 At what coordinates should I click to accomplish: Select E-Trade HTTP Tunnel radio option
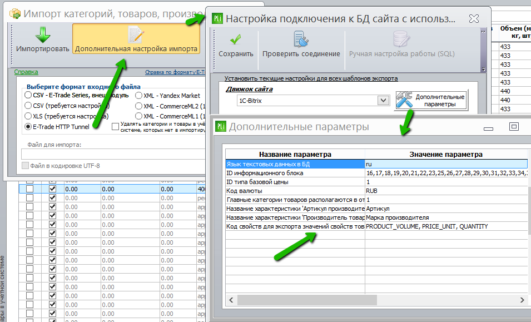coord(28,127)
